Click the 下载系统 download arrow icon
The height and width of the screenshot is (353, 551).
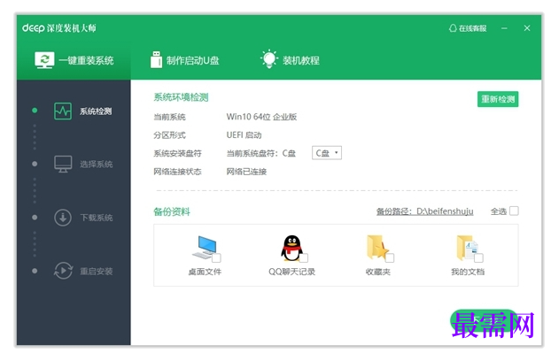pyautogui.click(x=63, y=218)
